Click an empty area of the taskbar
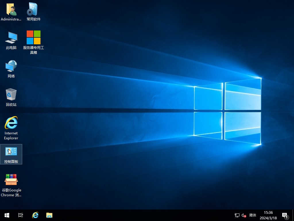 (x=144, y=215)
